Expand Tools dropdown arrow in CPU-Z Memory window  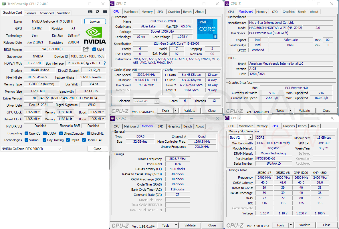pos(176,225)
